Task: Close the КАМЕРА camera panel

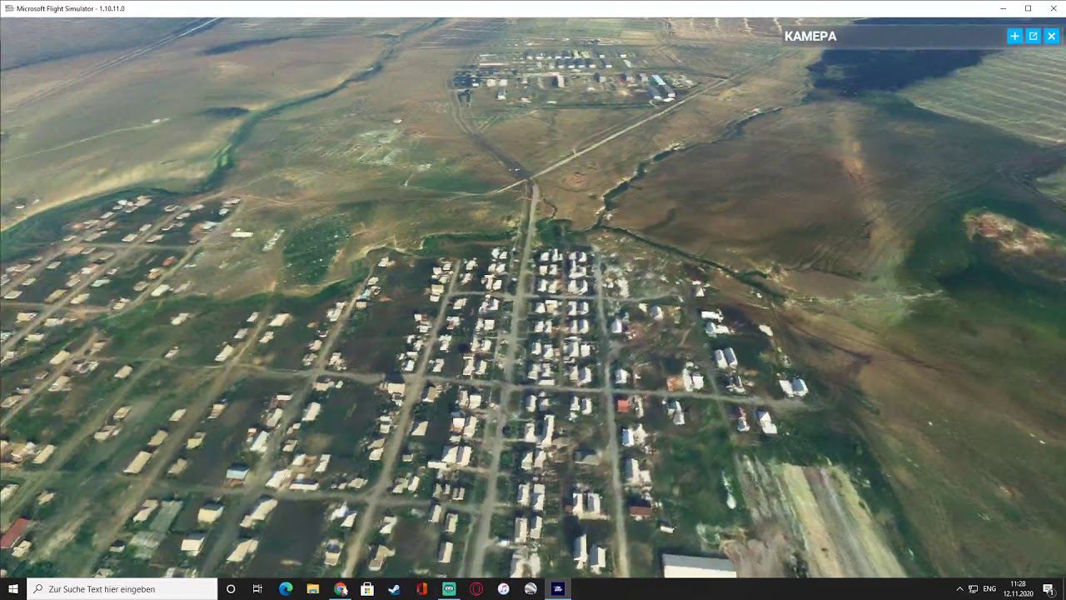Action: click(x=1051, y=36)
